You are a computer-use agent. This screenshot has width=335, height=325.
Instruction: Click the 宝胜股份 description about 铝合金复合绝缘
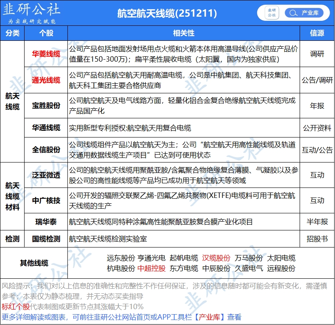click(x=182, y=106)
